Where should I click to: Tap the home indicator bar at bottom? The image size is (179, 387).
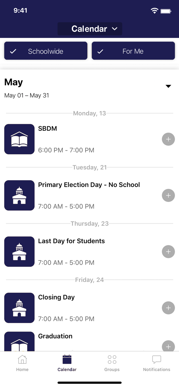89,383
